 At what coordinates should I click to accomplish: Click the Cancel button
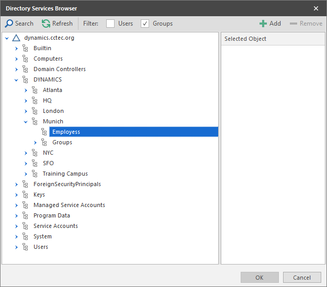pyautogui.click(x=302, y=278)
